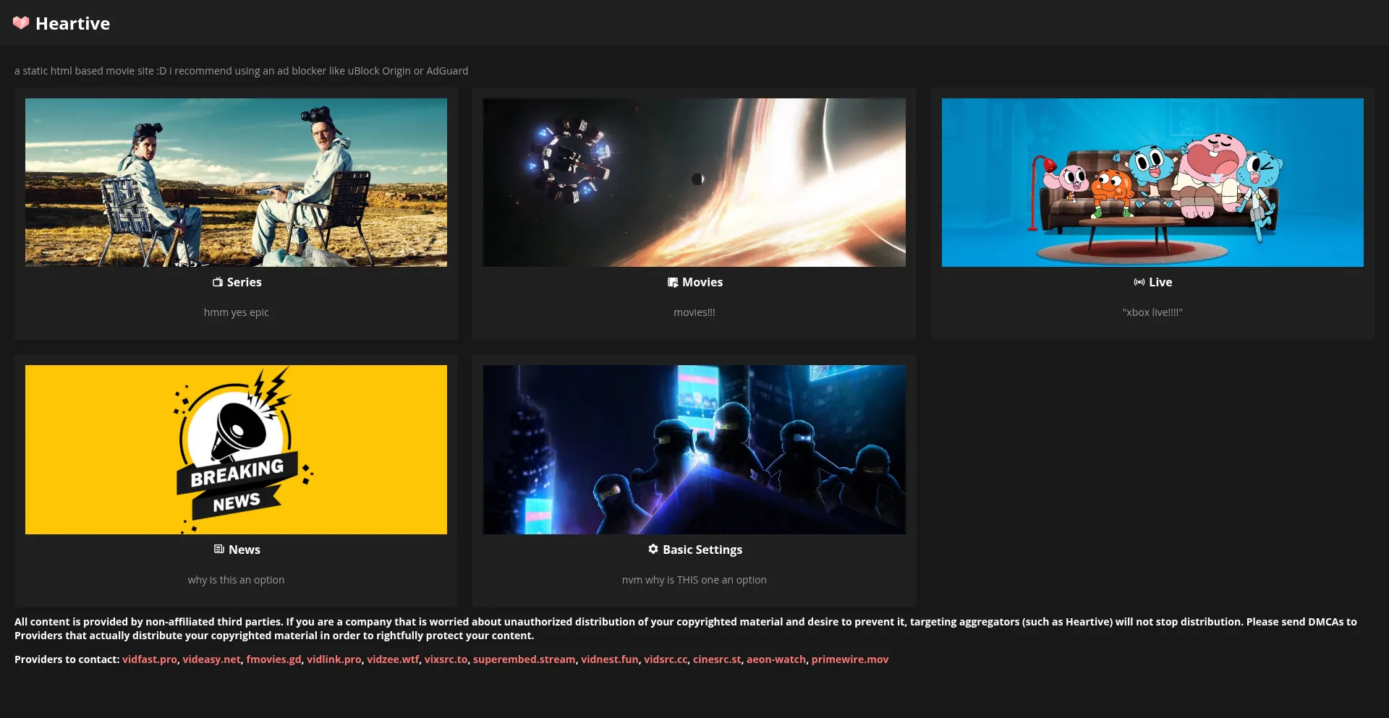Click the 'hmm yes epic' description
This screenshot has width=1389, height=718.
click(x=236, y=312)
